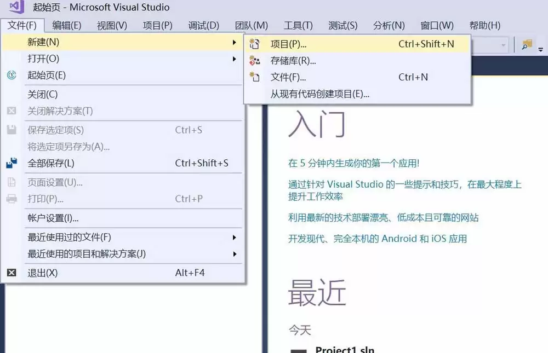Click the Visual Studio logo in title bar
Screen dimensions: 548x353
(16, 7)
